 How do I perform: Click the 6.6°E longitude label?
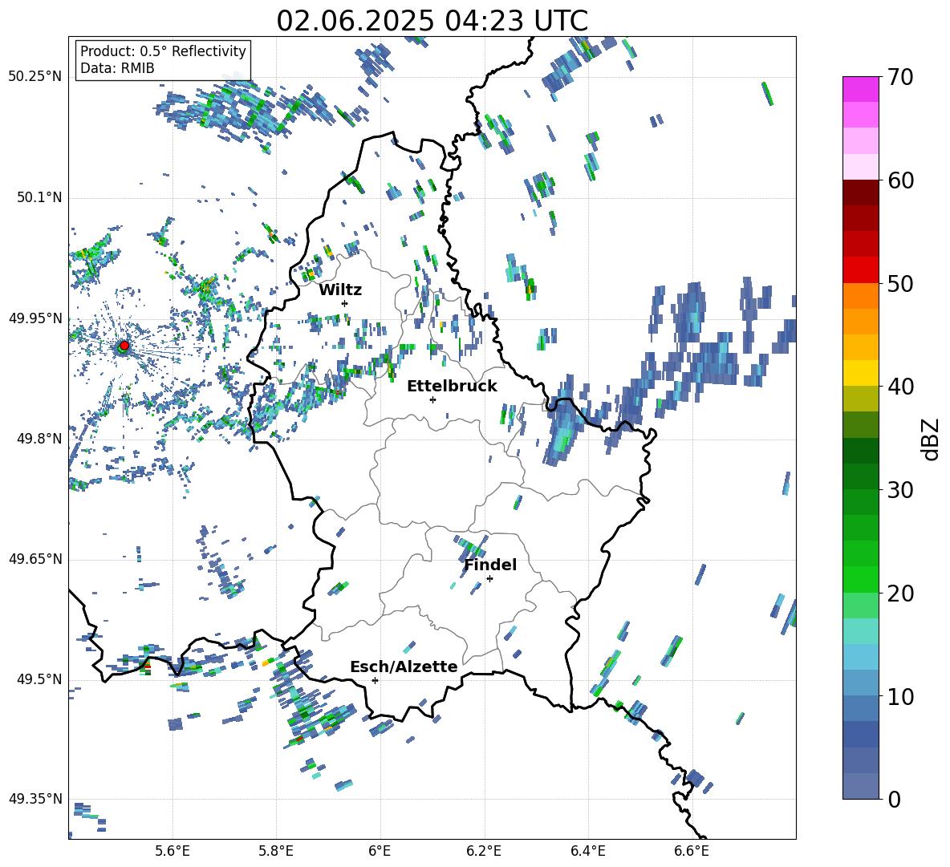692,851
